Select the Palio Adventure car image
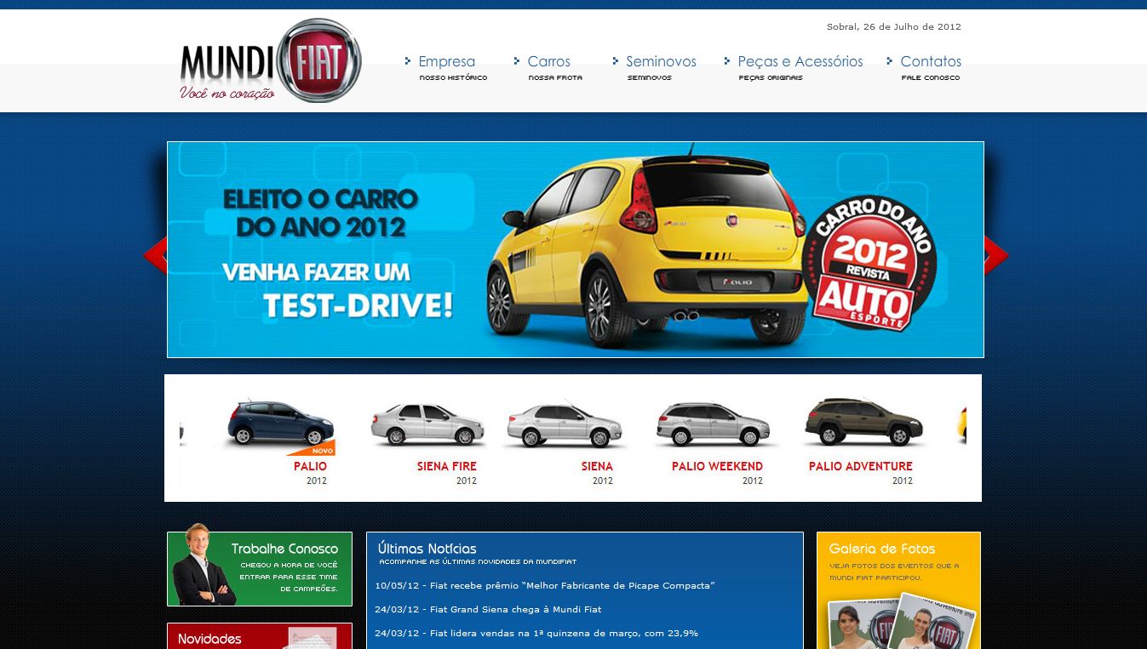 coord(864,422)
